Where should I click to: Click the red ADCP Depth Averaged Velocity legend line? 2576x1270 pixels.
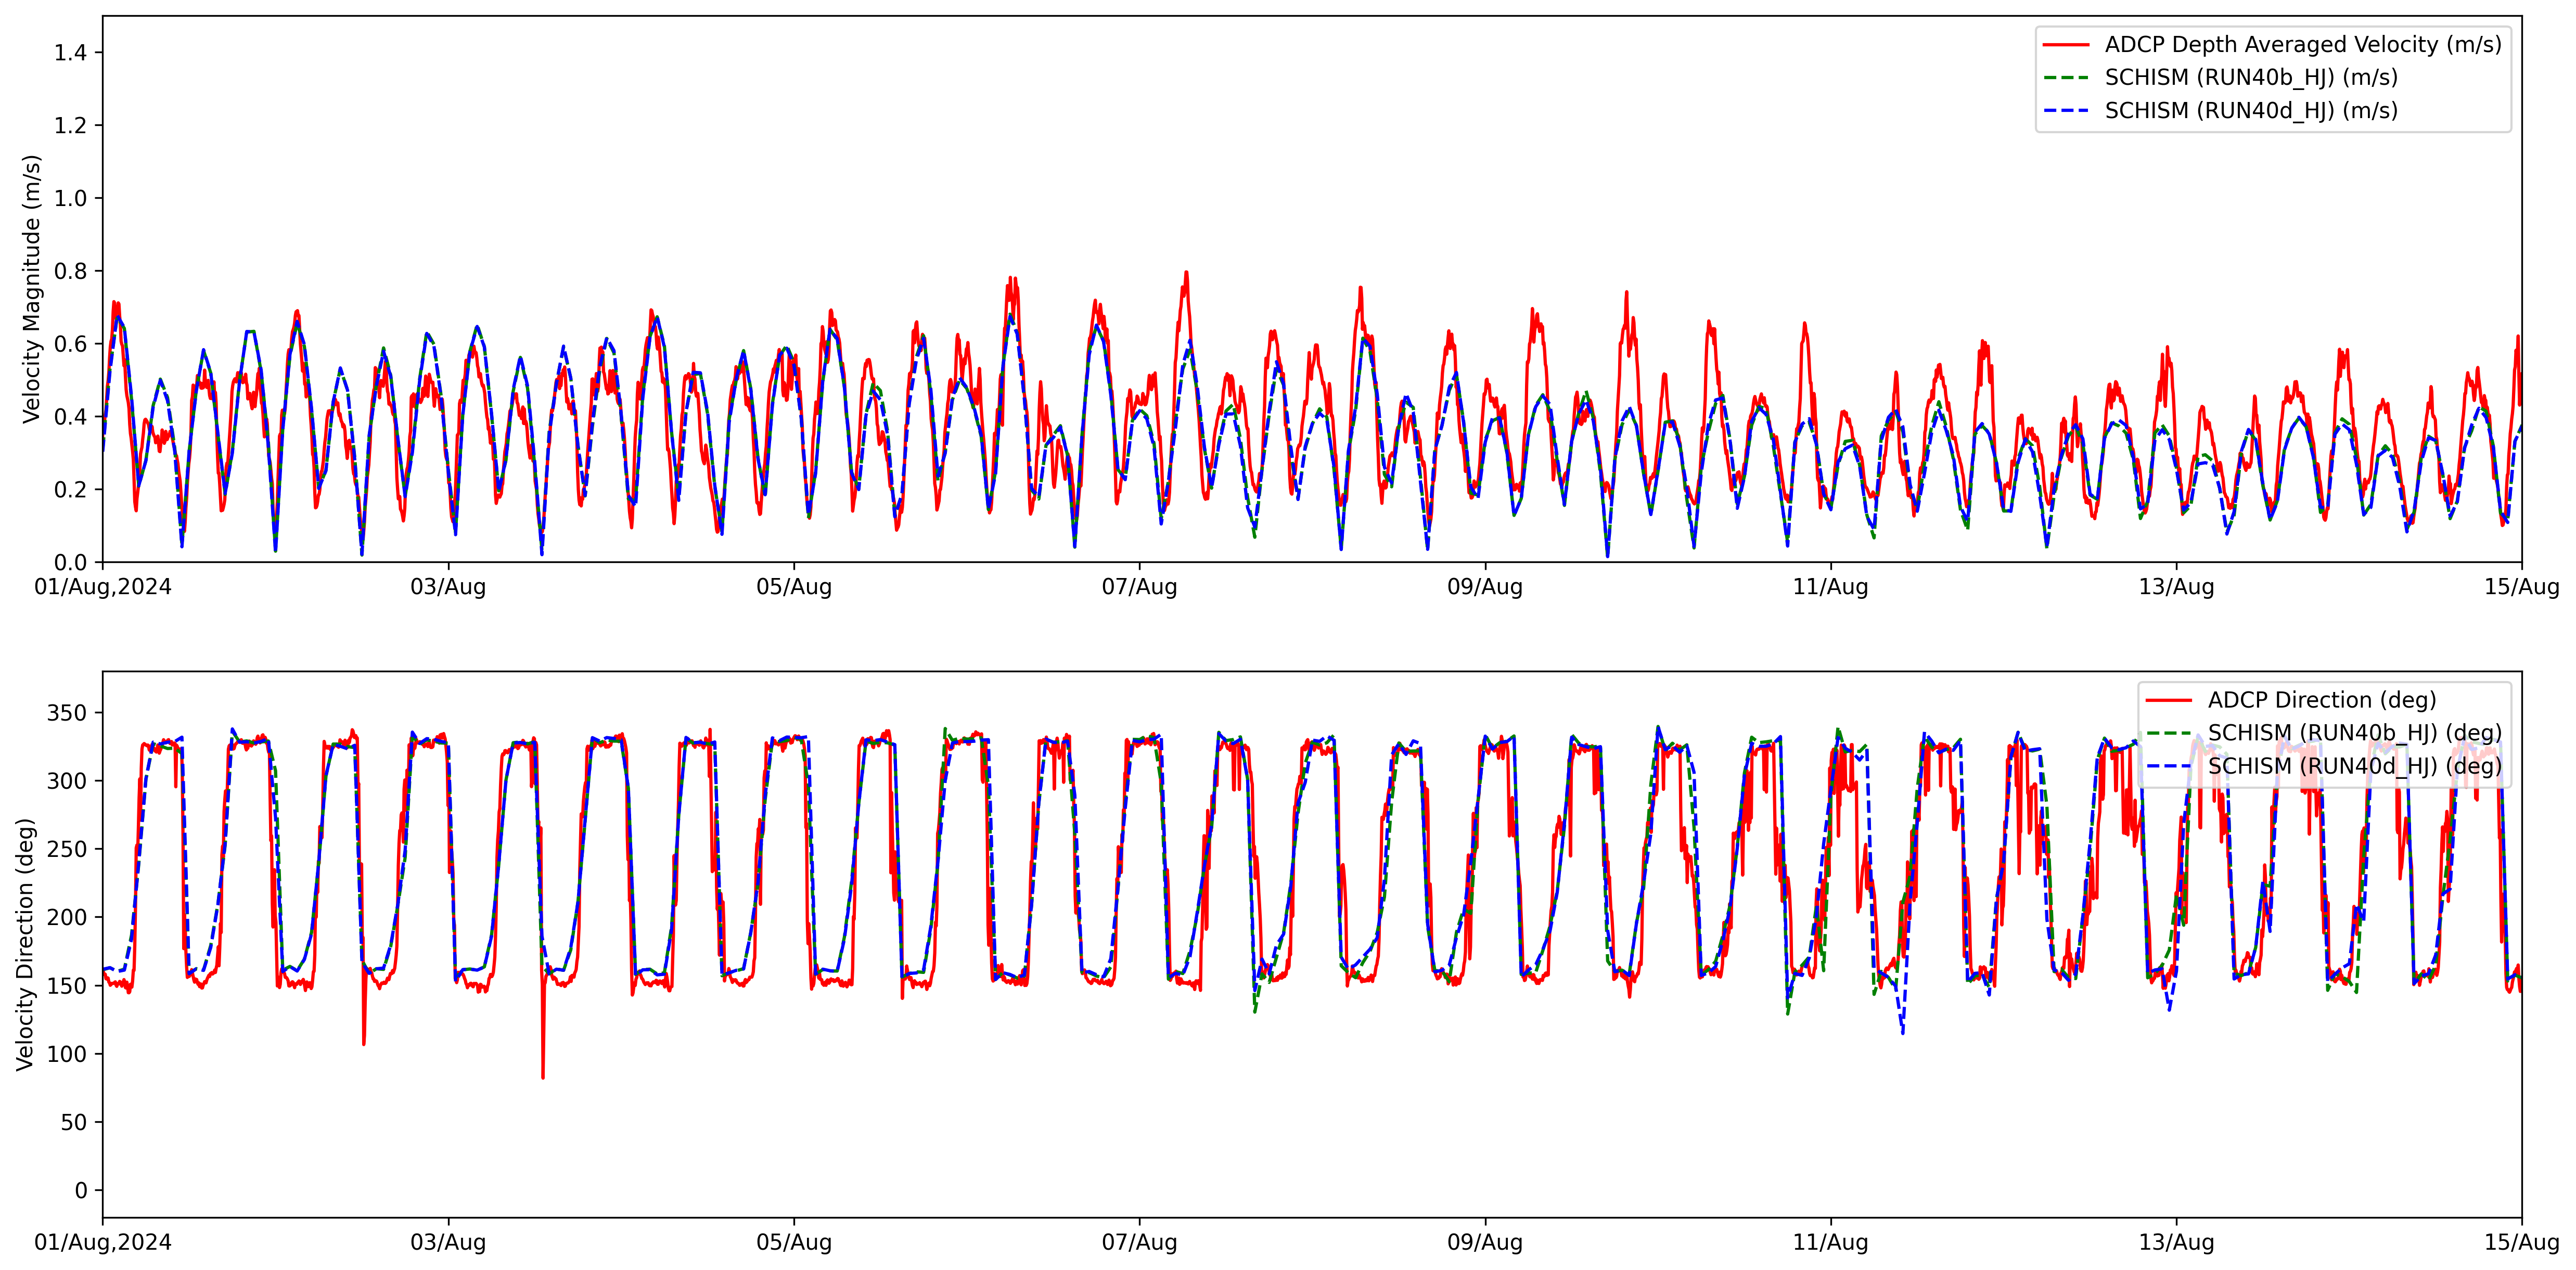pyautogui.click(x=2066, y=45)
